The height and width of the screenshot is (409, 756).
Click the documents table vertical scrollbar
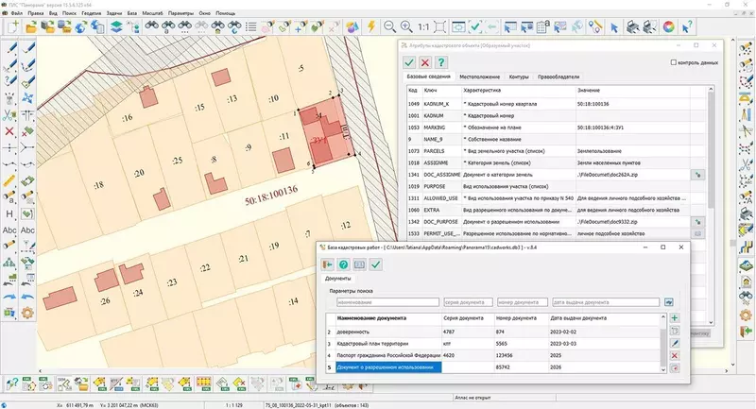663,343
